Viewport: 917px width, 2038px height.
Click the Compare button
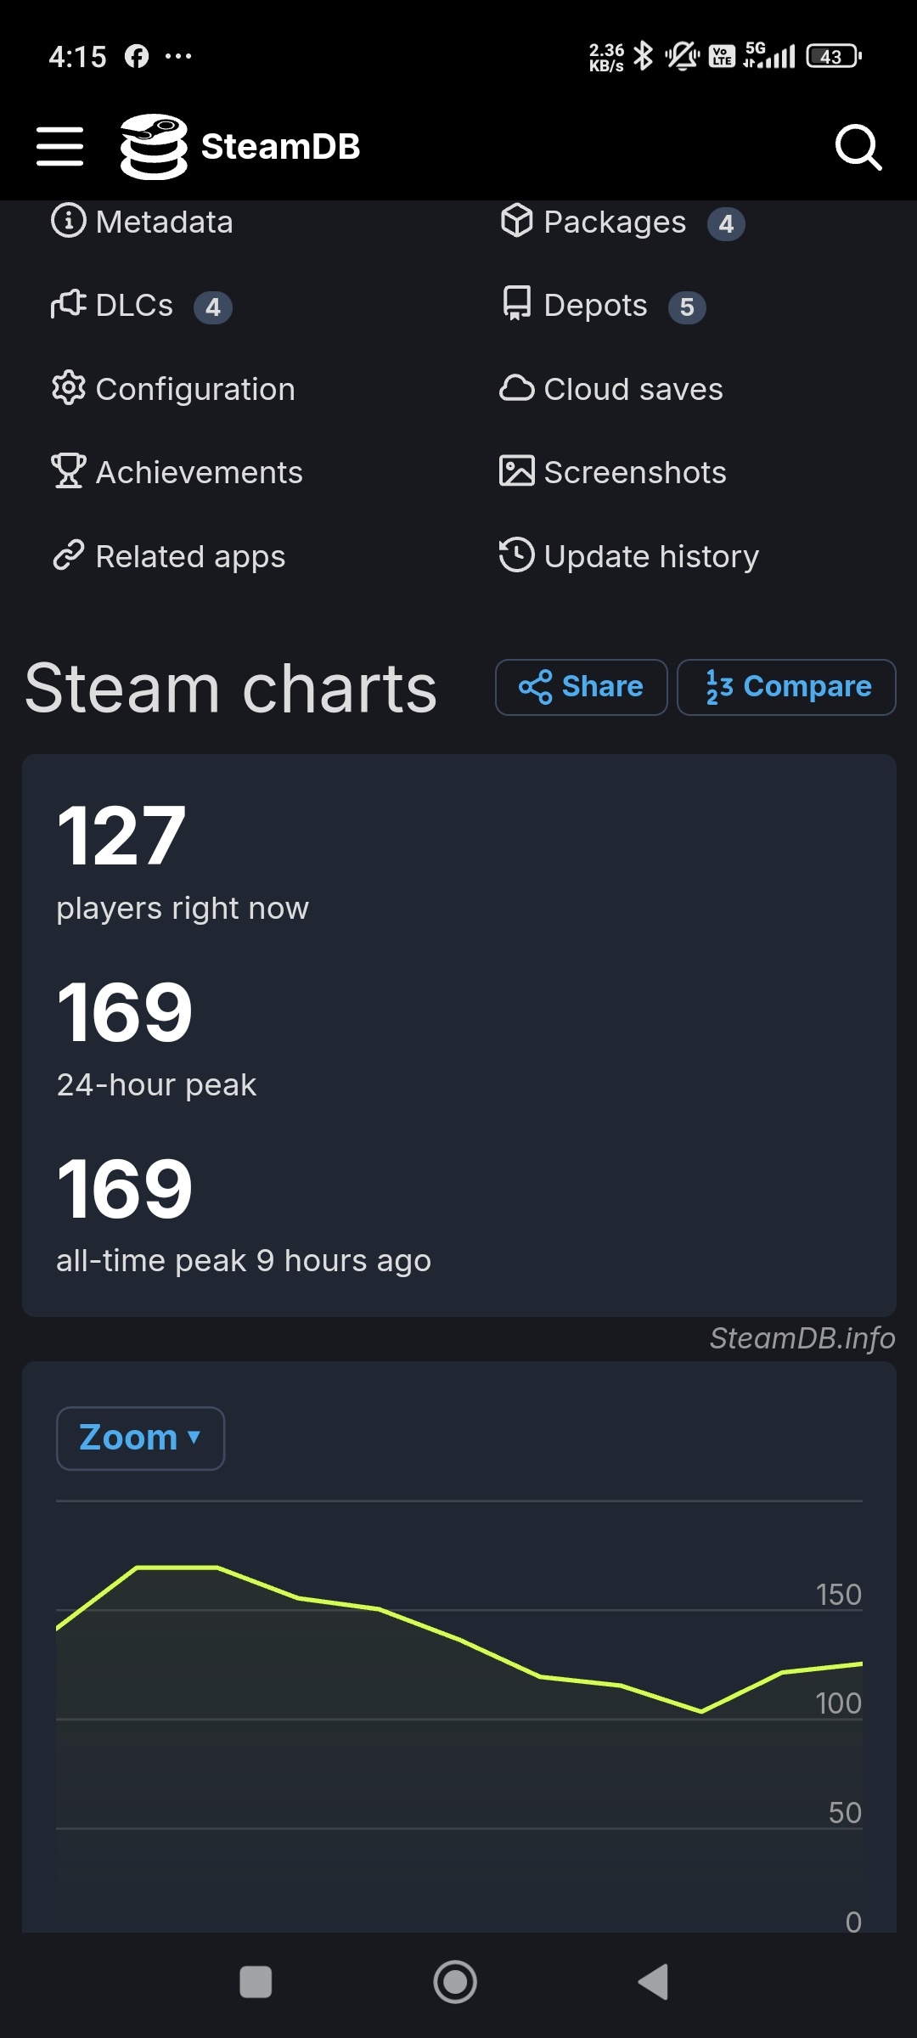(786, 687)
